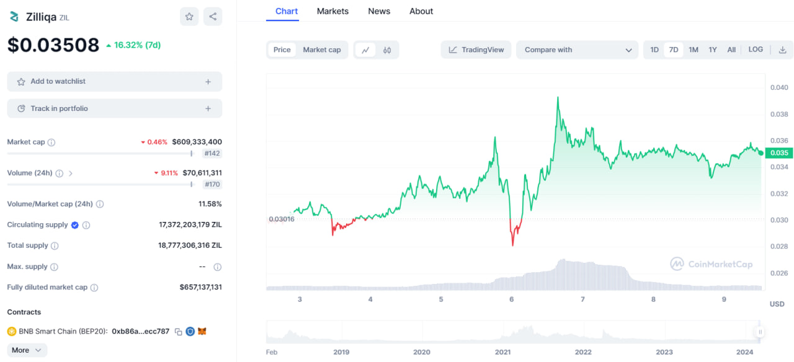Toggle chart to Market cap view

coord(322,50)
